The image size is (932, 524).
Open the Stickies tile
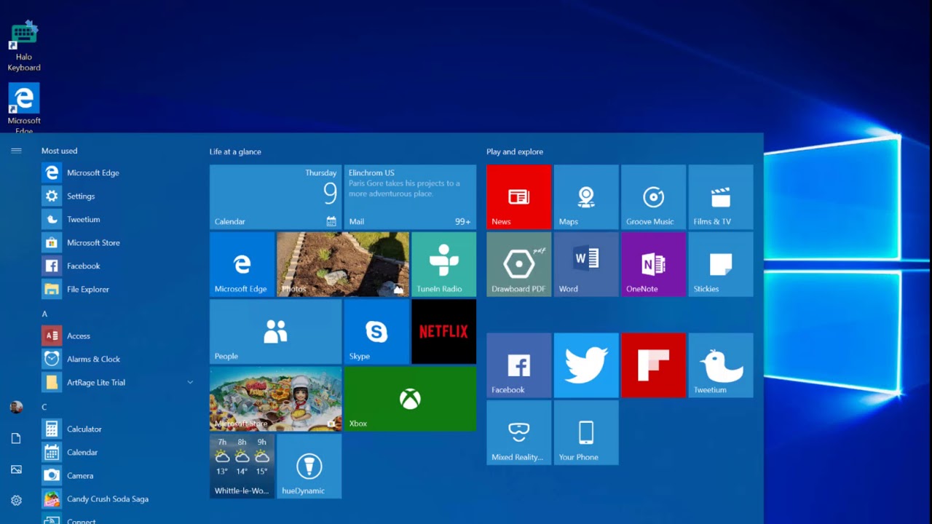point(721,264)
